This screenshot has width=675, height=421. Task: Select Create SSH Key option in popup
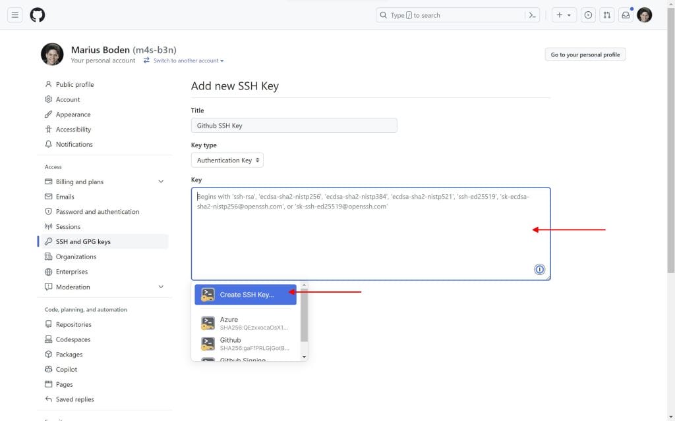coord(245,295)
